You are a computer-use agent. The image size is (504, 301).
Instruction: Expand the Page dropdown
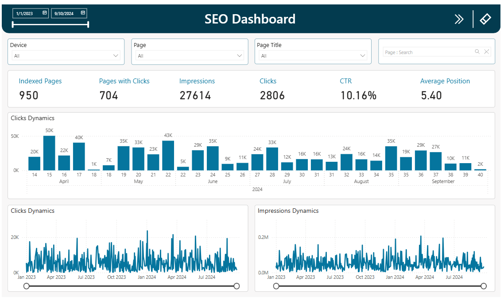click(x=240, y=55)
